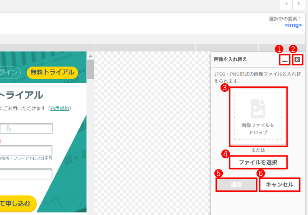Open the 利用規約 link
Screen dimensions: 308x215
point(60,108)
